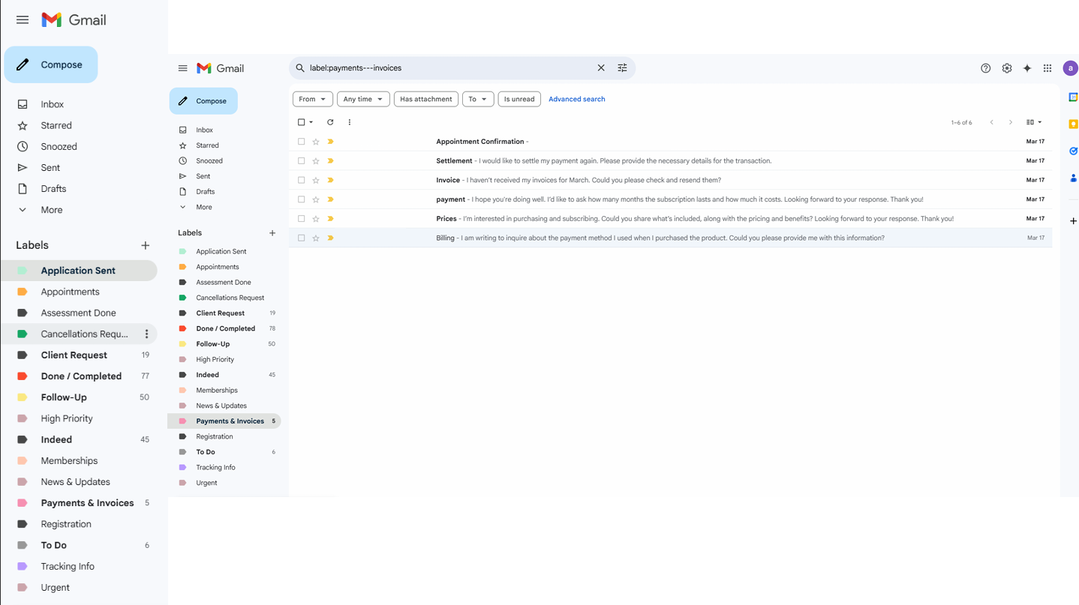Open Sent in small window sidebar
Image resolution: width=1079 pixels, height=605 pixels.
pos(203,176)
